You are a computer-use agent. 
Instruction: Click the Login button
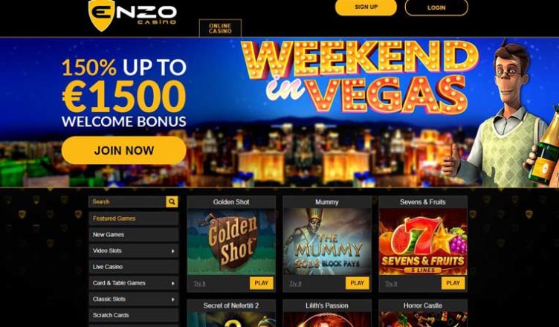tap(436, 7)
